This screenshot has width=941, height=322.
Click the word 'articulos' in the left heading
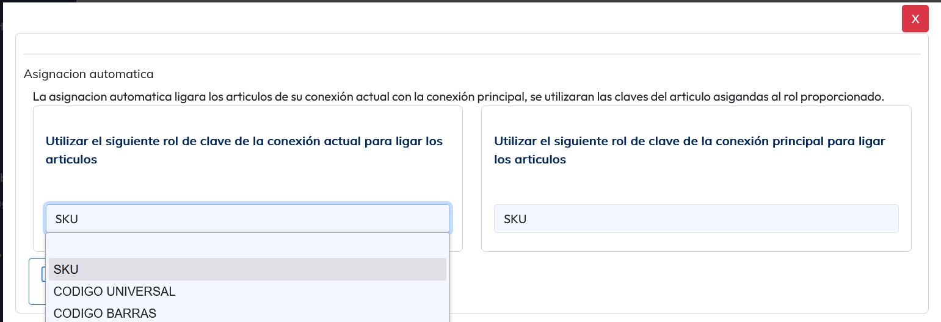[x=71, y=160]
